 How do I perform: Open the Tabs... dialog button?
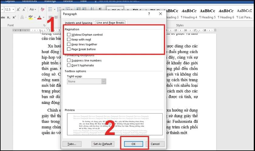(x=72, y=144)
